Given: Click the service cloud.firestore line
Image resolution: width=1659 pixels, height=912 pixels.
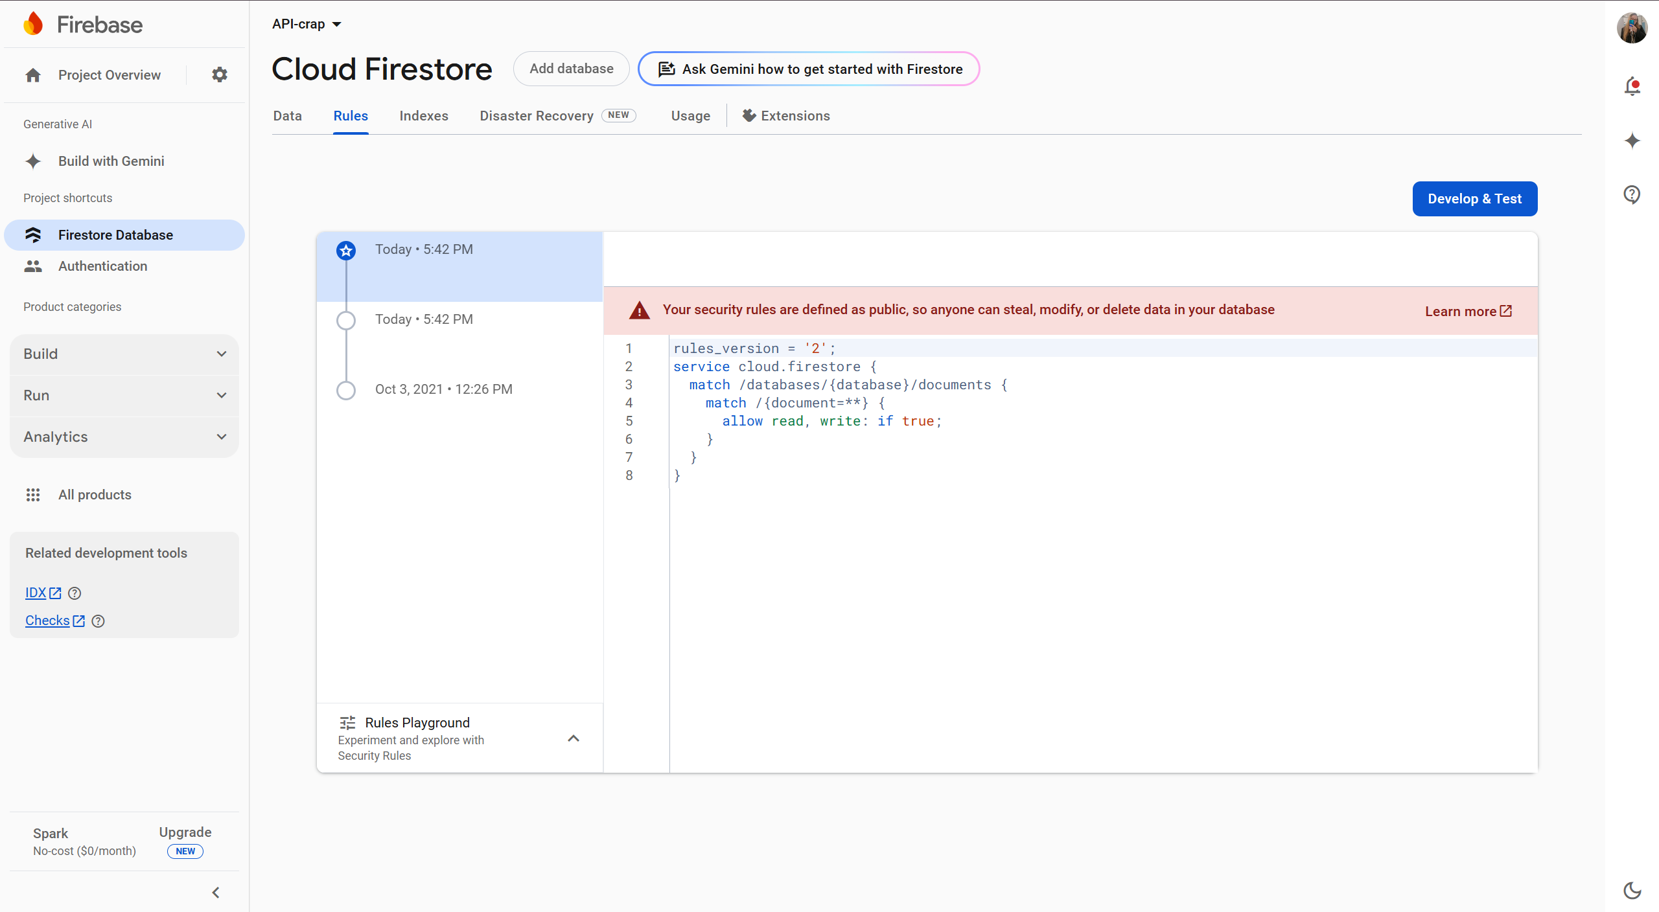Looking at the screenshot, I should tap(775, 367).
